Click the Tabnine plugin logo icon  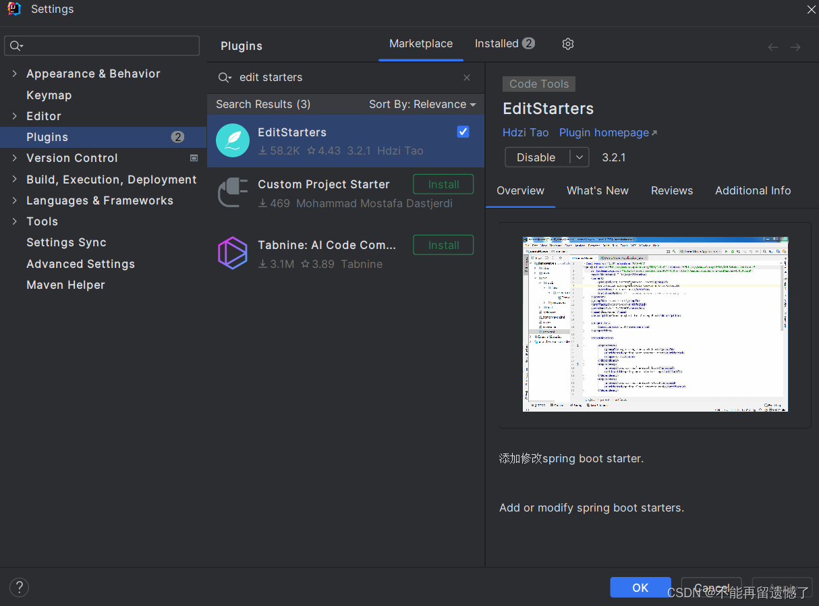coord(233,253)
